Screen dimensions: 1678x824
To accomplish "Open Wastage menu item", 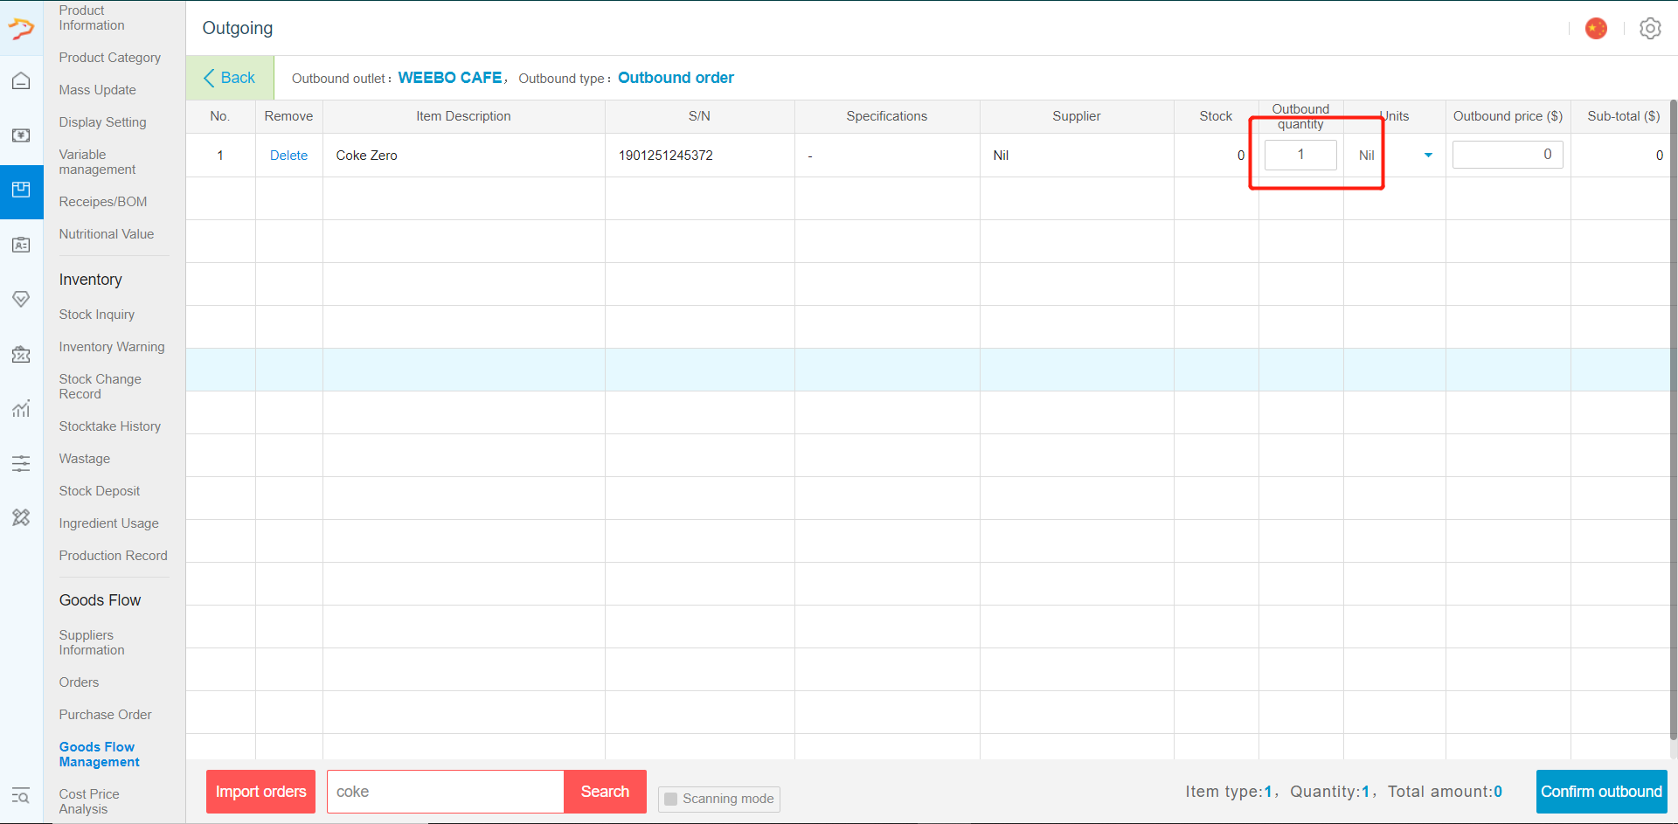I will 84,459.
